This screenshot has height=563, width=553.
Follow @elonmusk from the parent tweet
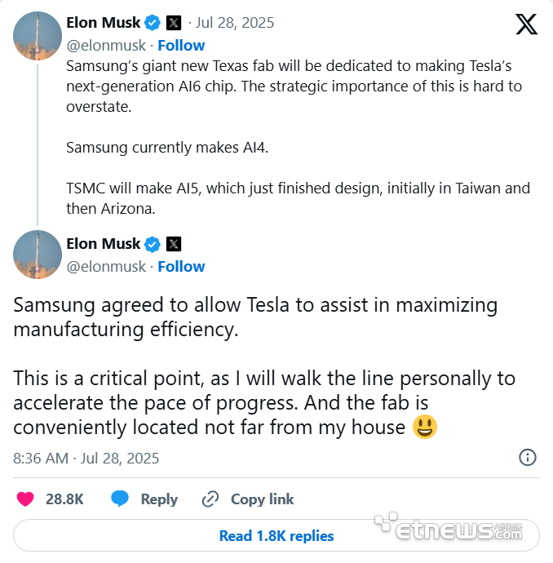pos(181,45)
